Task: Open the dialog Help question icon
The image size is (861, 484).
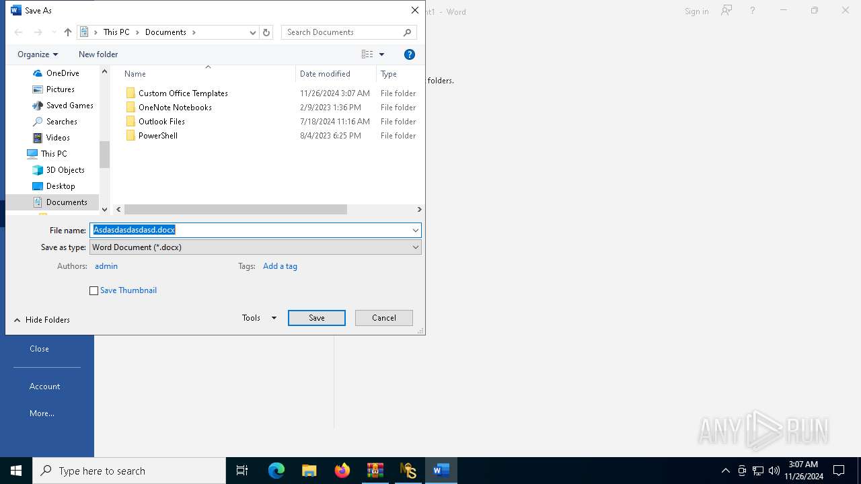Action: (x=410, y=54)
